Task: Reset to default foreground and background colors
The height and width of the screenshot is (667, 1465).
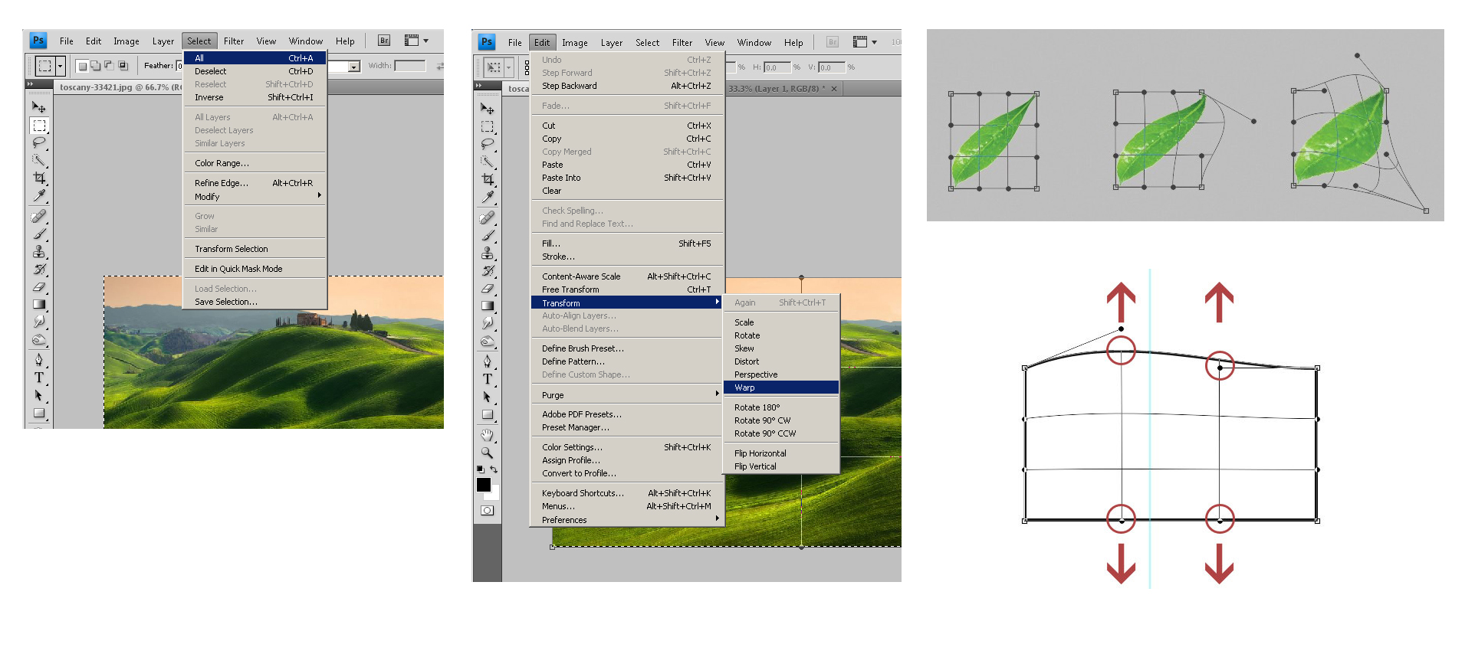Action: tap(480, 469)
